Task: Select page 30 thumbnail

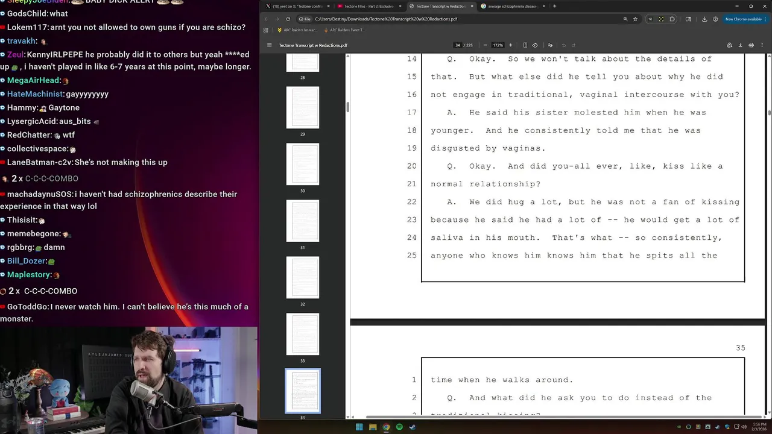Action: click(x=303, y=164)
